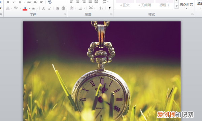Align text right
This screenshot has width=202, height=121.
coord(84,2)
